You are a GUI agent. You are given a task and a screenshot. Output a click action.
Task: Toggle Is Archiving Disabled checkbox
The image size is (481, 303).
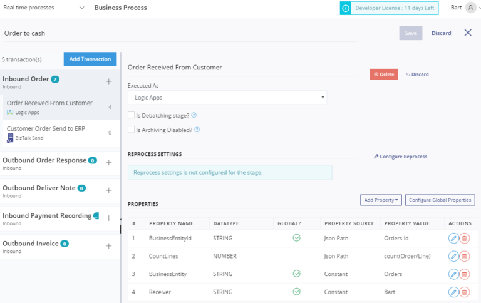[x=131, y=130]
